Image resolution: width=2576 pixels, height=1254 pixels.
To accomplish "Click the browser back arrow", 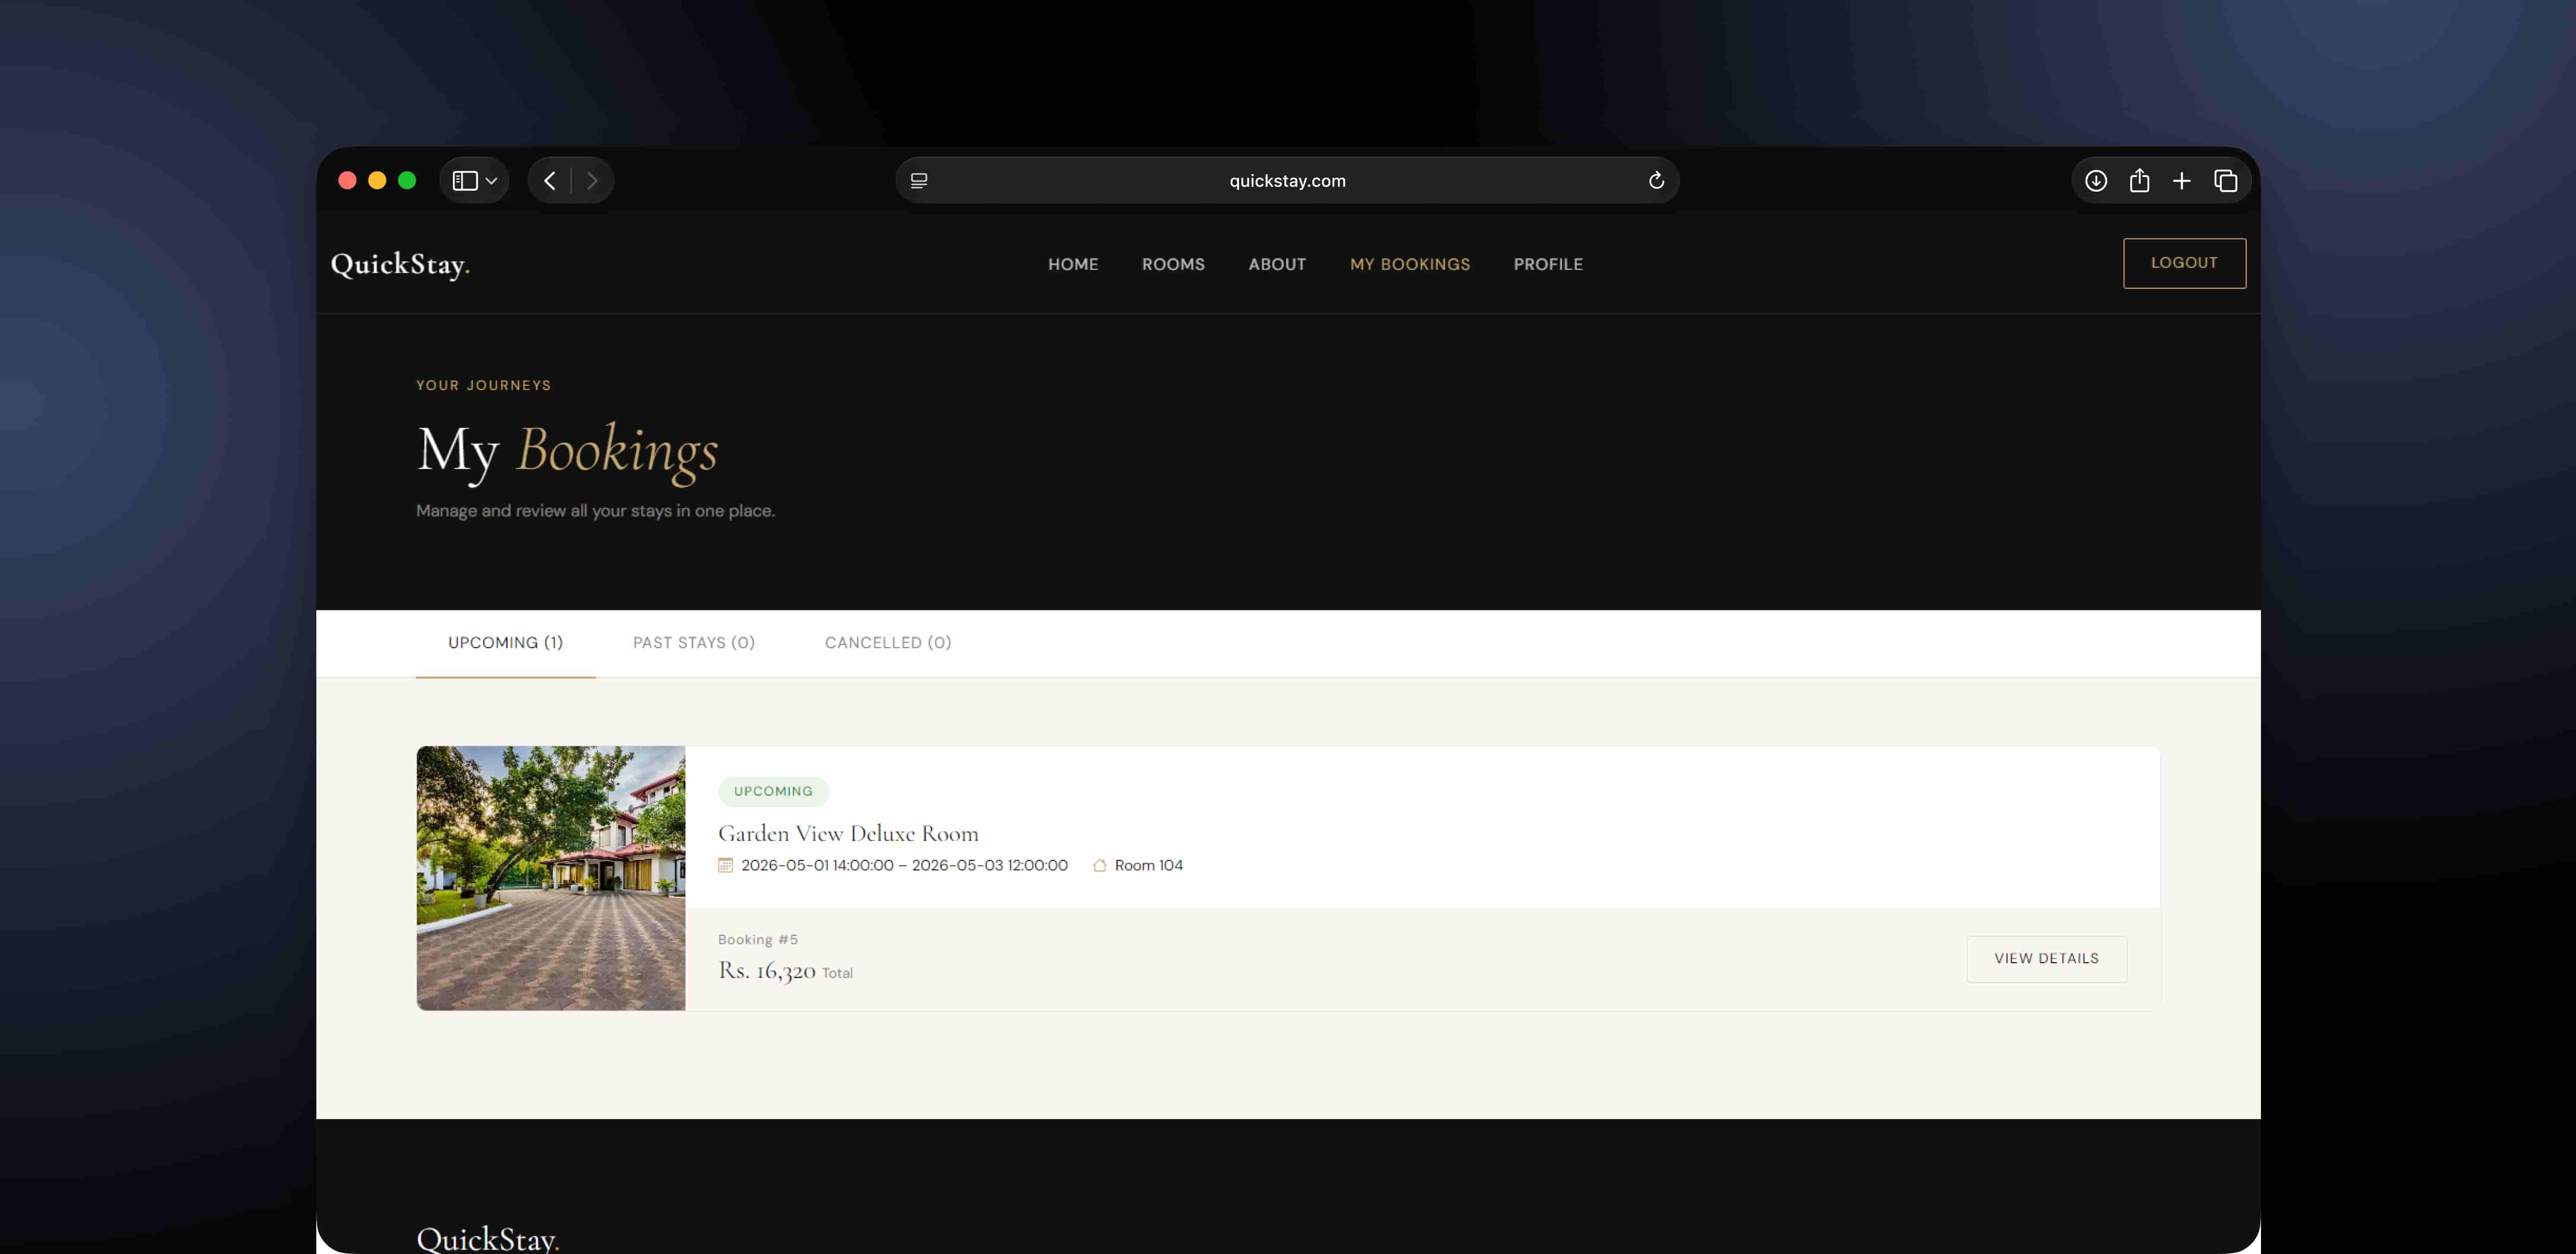I will click(549, 181).
